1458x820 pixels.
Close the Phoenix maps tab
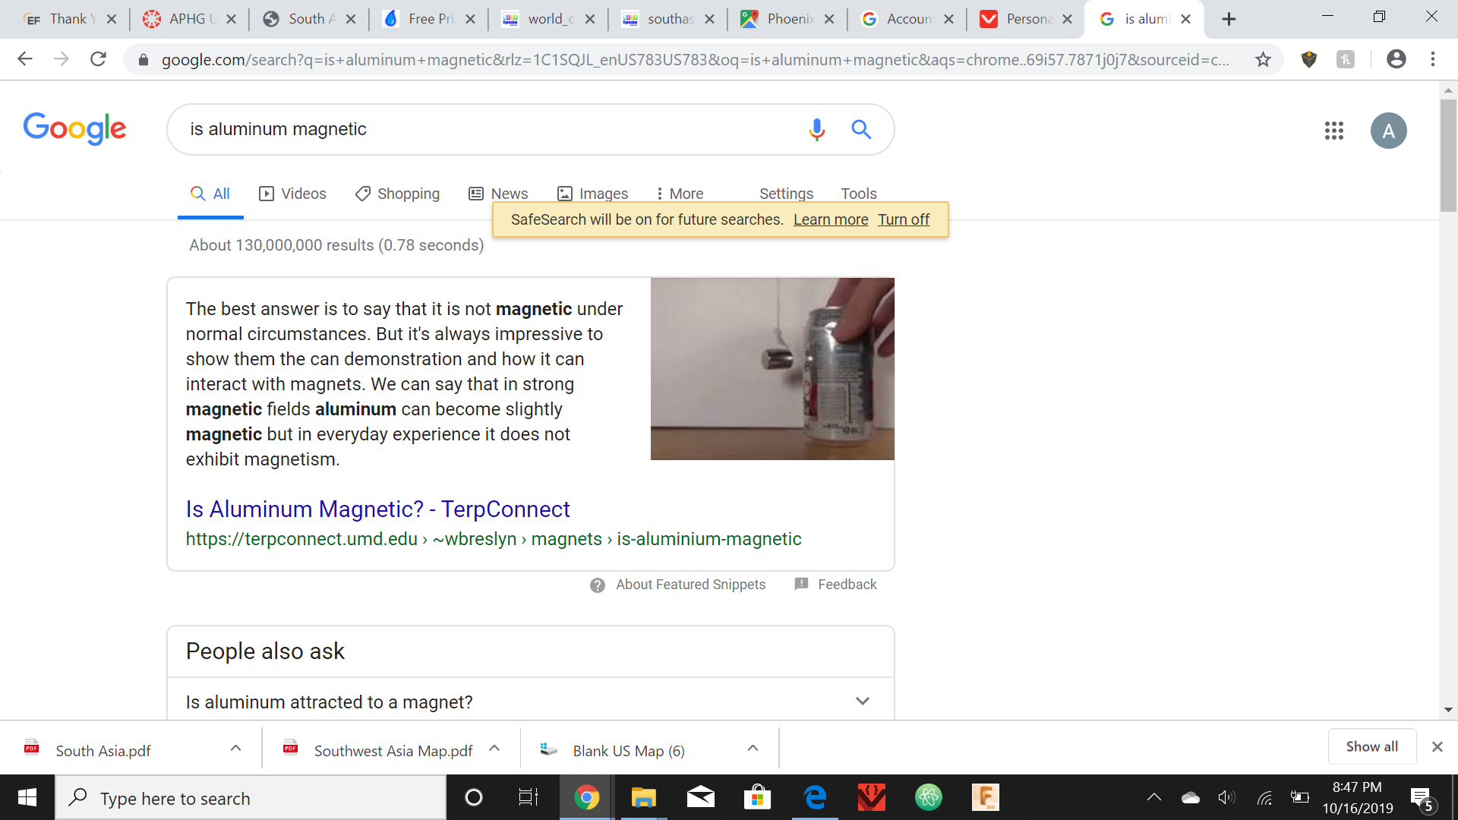[829, 19]
